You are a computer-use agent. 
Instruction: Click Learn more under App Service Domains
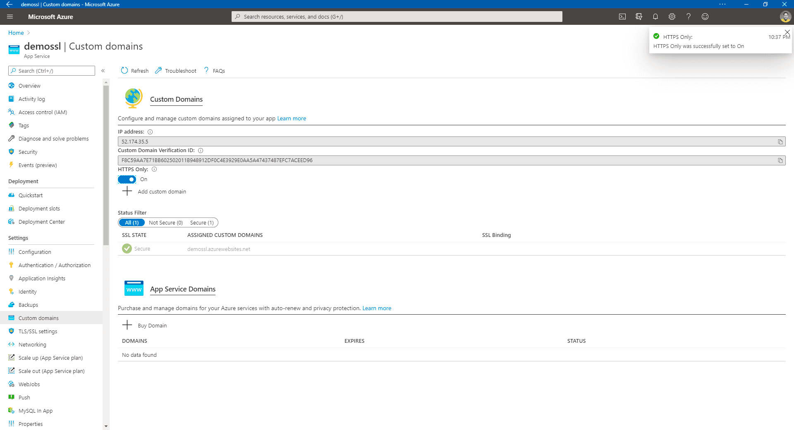(377, 308)
